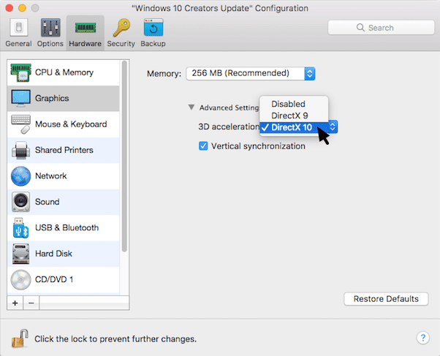Open the Backup icon
This screenshot has width=440, height=356.
point(153,28)
